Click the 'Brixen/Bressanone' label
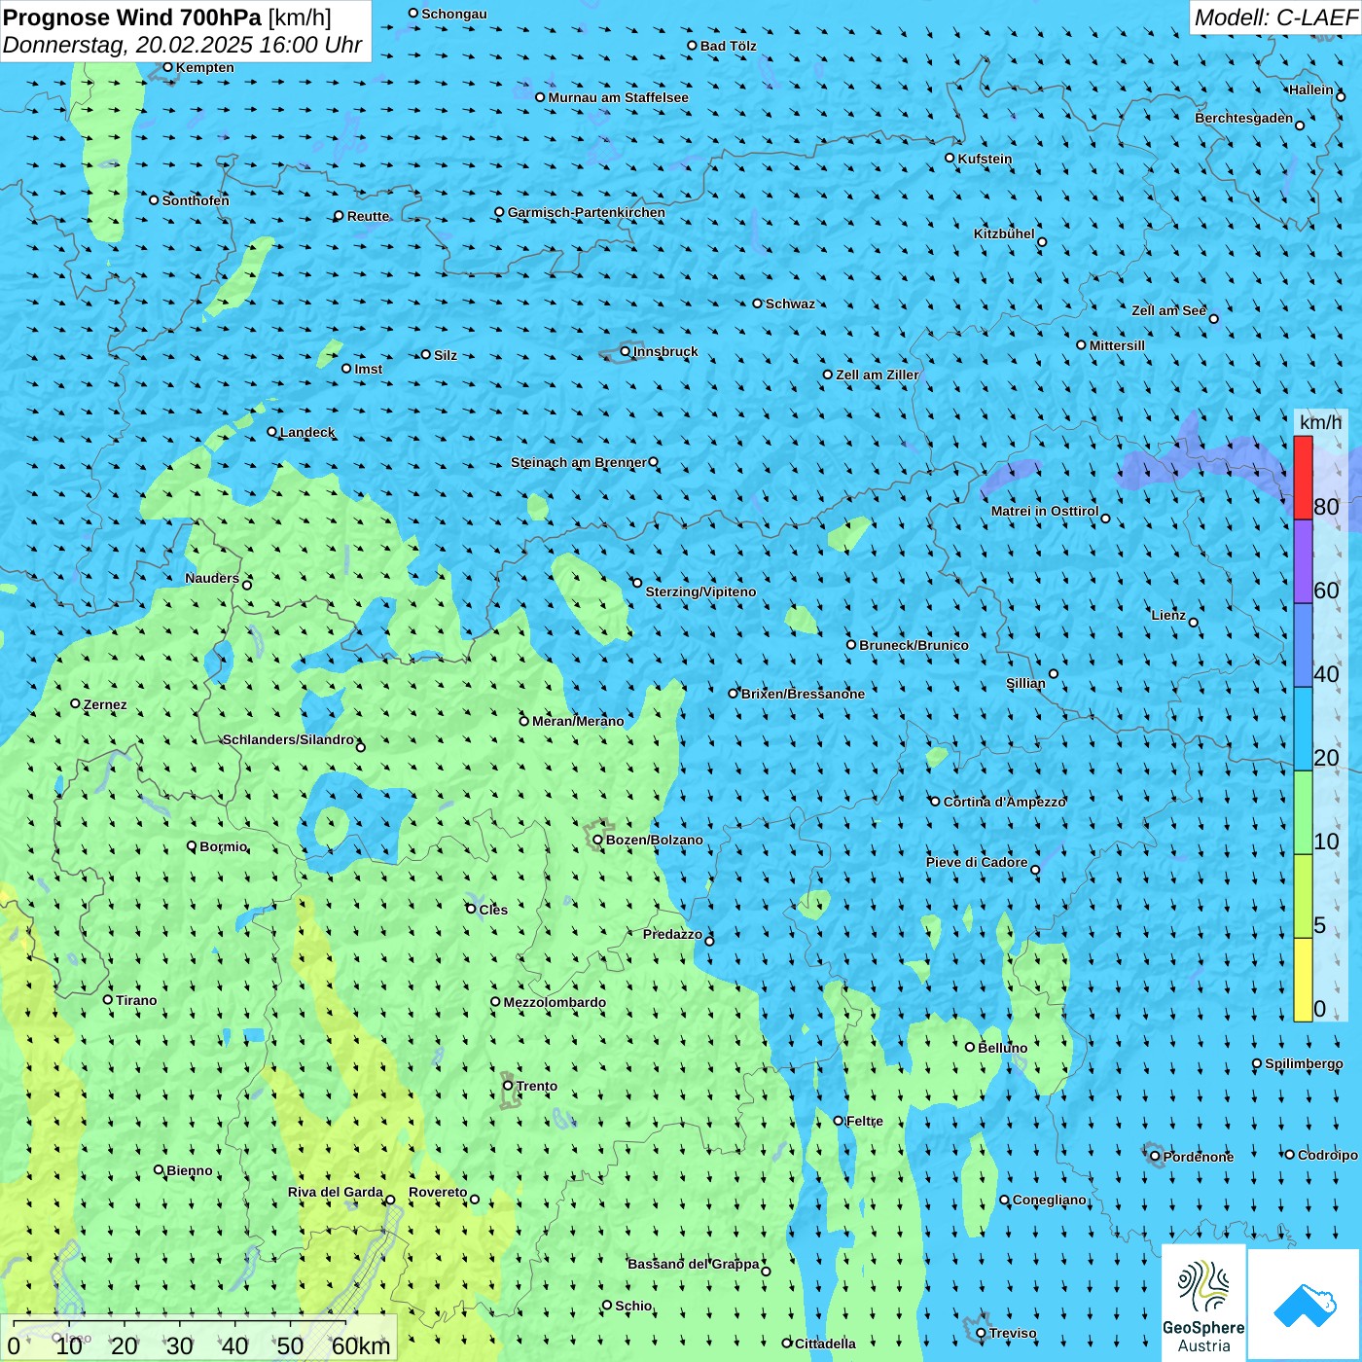 803,694
